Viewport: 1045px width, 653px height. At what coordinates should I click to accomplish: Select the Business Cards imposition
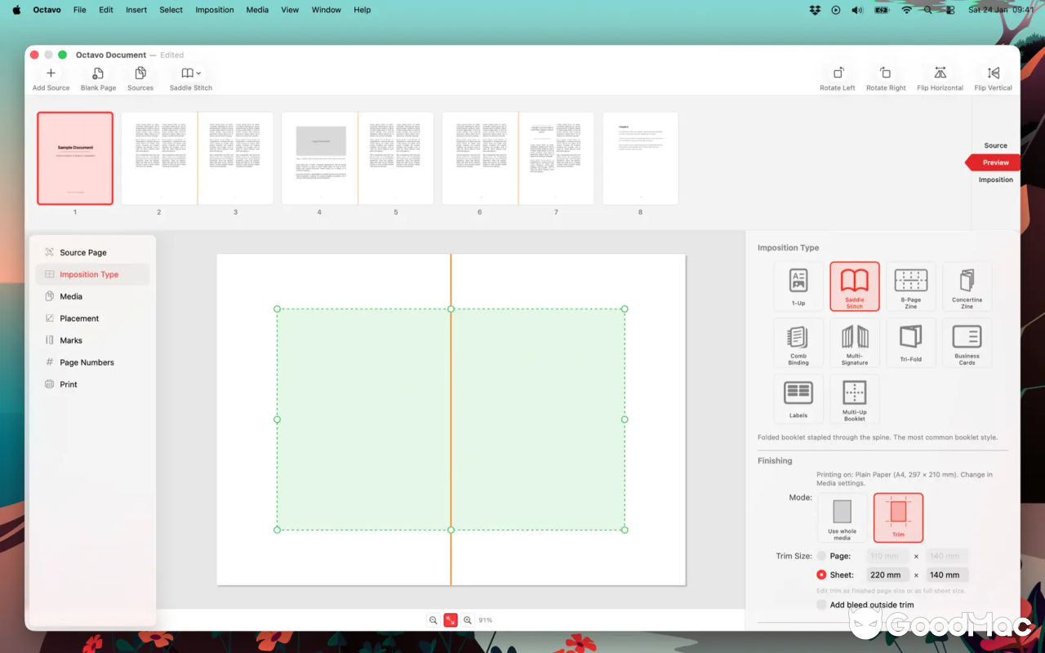click(967, 342)
